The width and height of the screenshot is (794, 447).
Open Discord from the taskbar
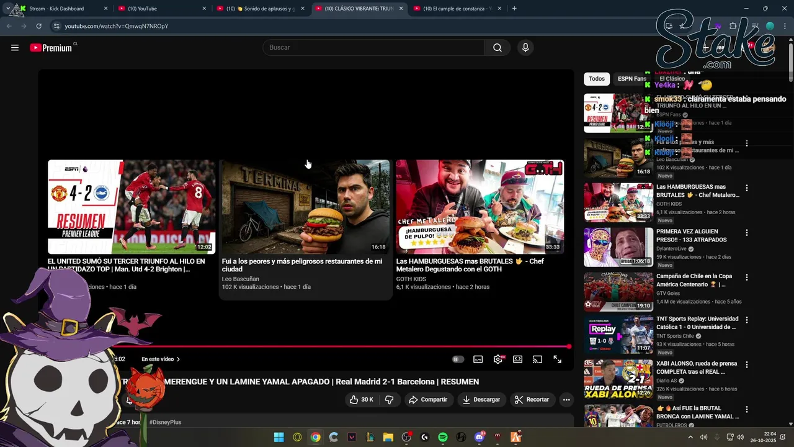(479, 437)
